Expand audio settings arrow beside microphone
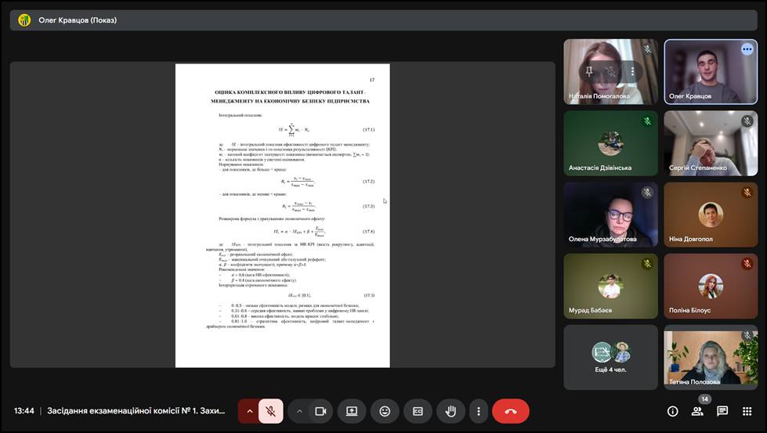 point(249,411)
